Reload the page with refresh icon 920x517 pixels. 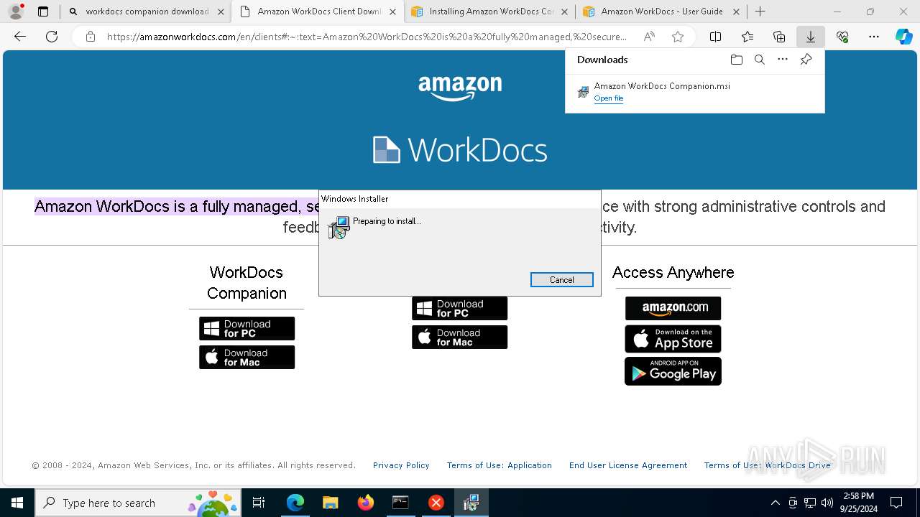[52, 37]
